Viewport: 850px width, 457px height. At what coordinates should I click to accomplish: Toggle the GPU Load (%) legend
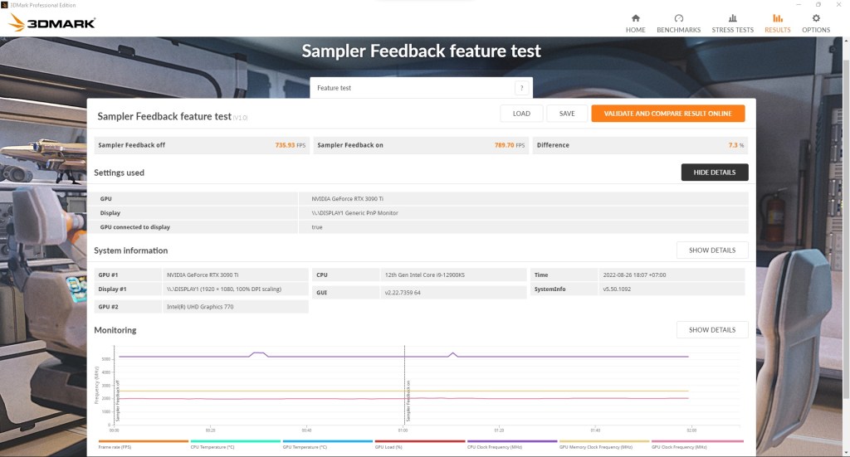point(419,444)
